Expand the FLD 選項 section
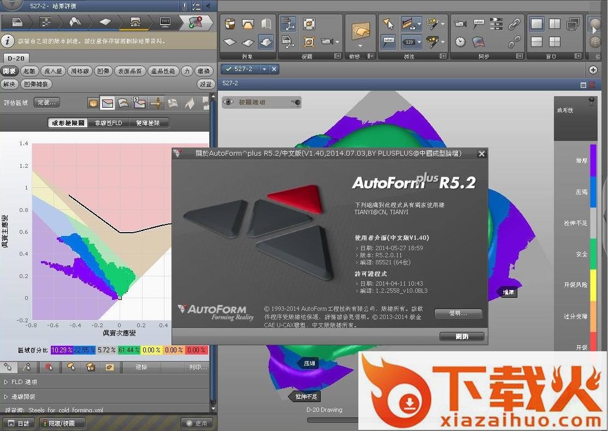608x431 pixels. 7,382
